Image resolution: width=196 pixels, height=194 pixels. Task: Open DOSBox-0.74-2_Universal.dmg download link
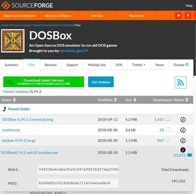click(27, 120)
